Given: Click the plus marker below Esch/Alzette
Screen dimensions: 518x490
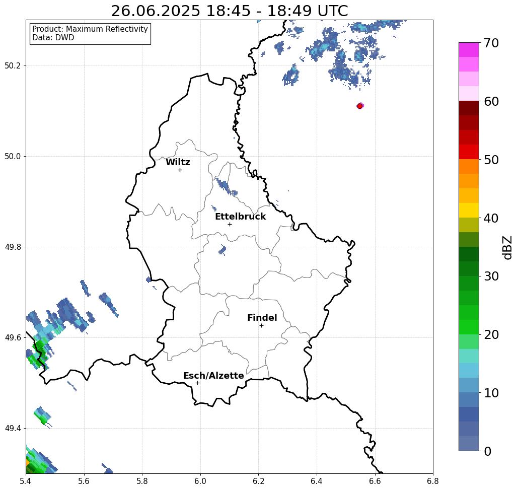Looking at the screenshot, I should coord(197,383).
